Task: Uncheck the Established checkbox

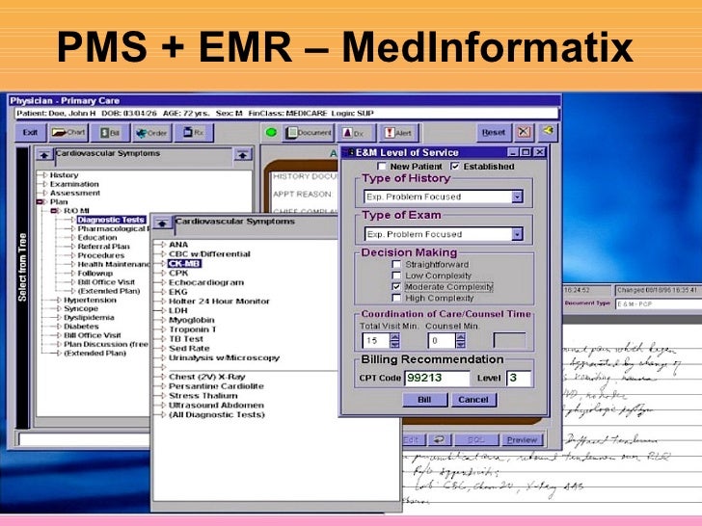Action: 455,167
